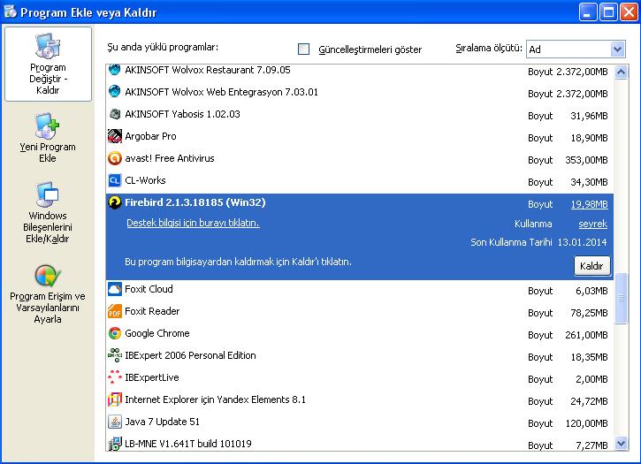Click the 19,98MB size link
The width and height of the screenshot is (641, 464).
[589, 204]
